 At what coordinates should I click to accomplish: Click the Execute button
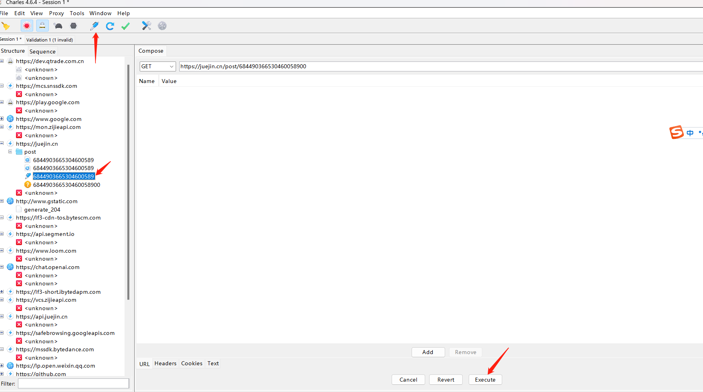pos(485,380)
